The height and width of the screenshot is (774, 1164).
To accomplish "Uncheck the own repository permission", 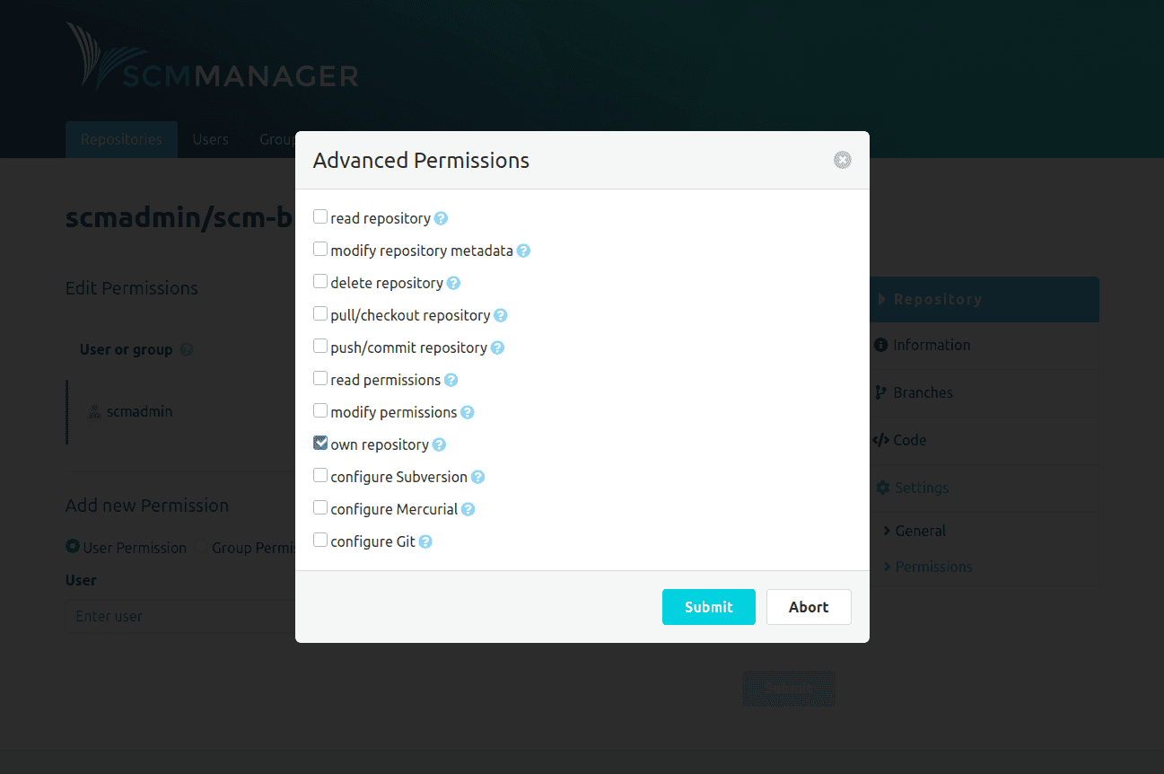I will click(x=320, y=444).
